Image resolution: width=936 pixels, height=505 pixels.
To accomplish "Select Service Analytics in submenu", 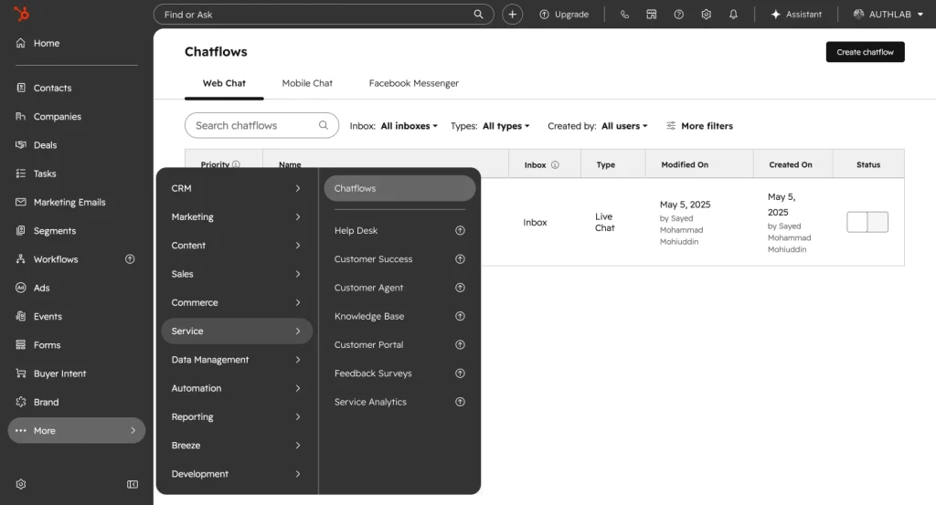I will [399, 403].
